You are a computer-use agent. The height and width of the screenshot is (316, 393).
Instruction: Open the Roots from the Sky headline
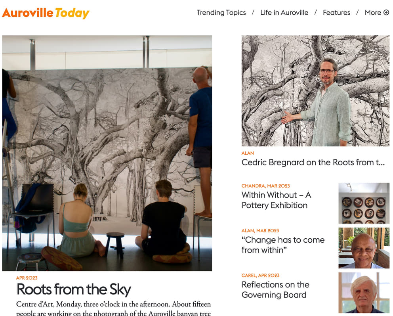[74, 289]
